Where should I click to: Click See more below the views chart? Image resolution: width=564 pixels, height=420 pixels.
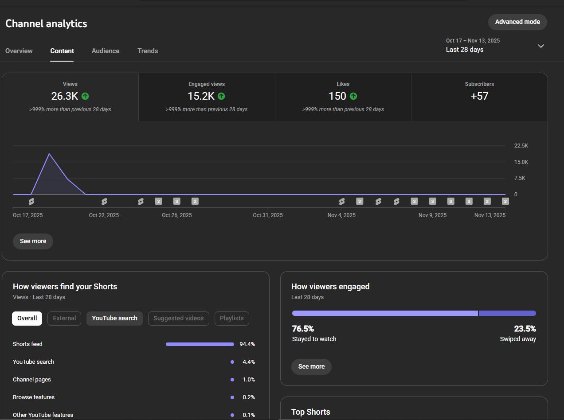coord(33,241)
